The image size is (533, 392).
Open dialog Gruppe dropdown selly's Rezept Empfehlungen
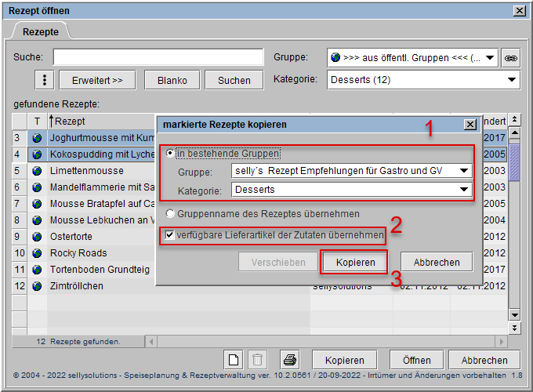[352, 171]
